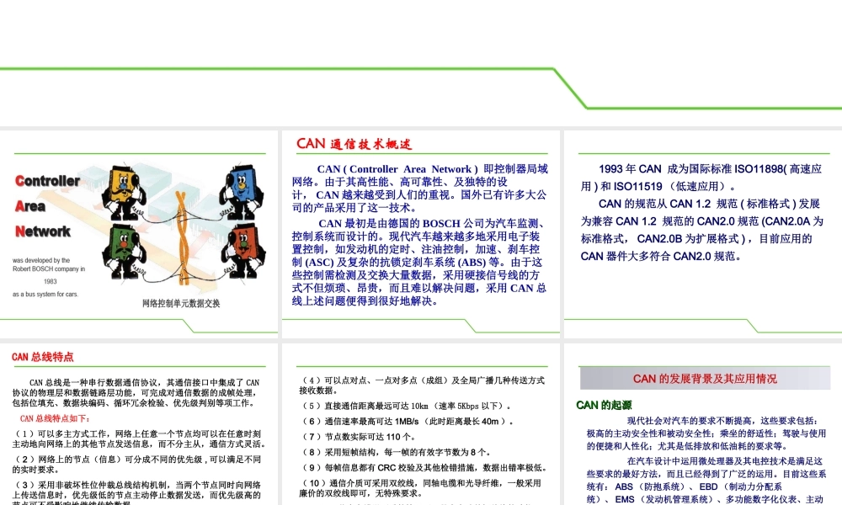Click the text 'CAN ( Controller Area Network )'
Viewport: 842px width, 505px height.
pos(397,169)
